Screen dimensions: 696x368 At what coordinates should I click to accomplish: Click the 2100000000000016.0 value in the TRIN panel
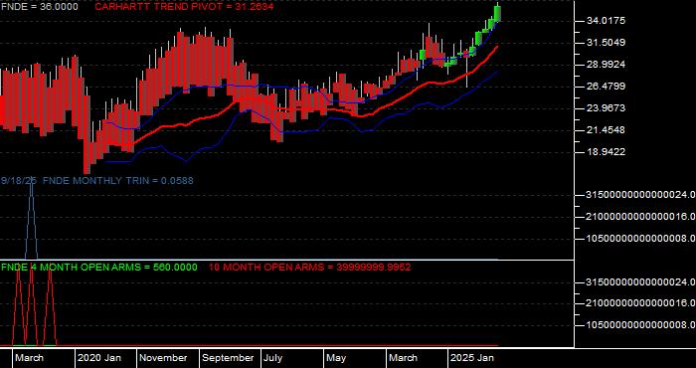pyautogui.click(x=640, y=217)
